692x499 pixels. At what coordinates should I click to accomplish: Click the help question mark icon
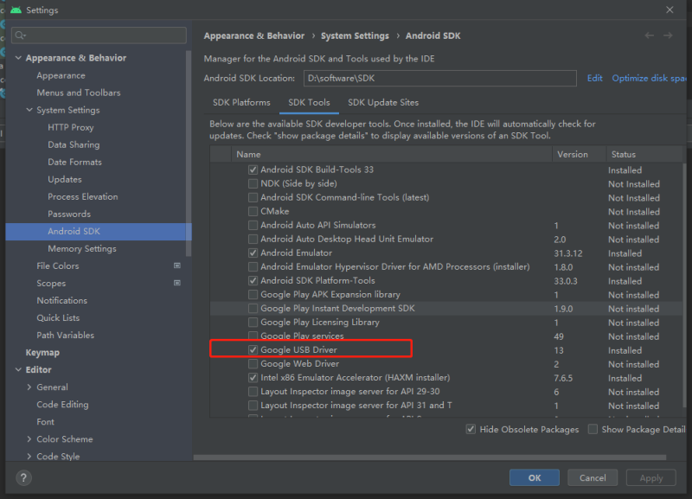coord(24,478)
